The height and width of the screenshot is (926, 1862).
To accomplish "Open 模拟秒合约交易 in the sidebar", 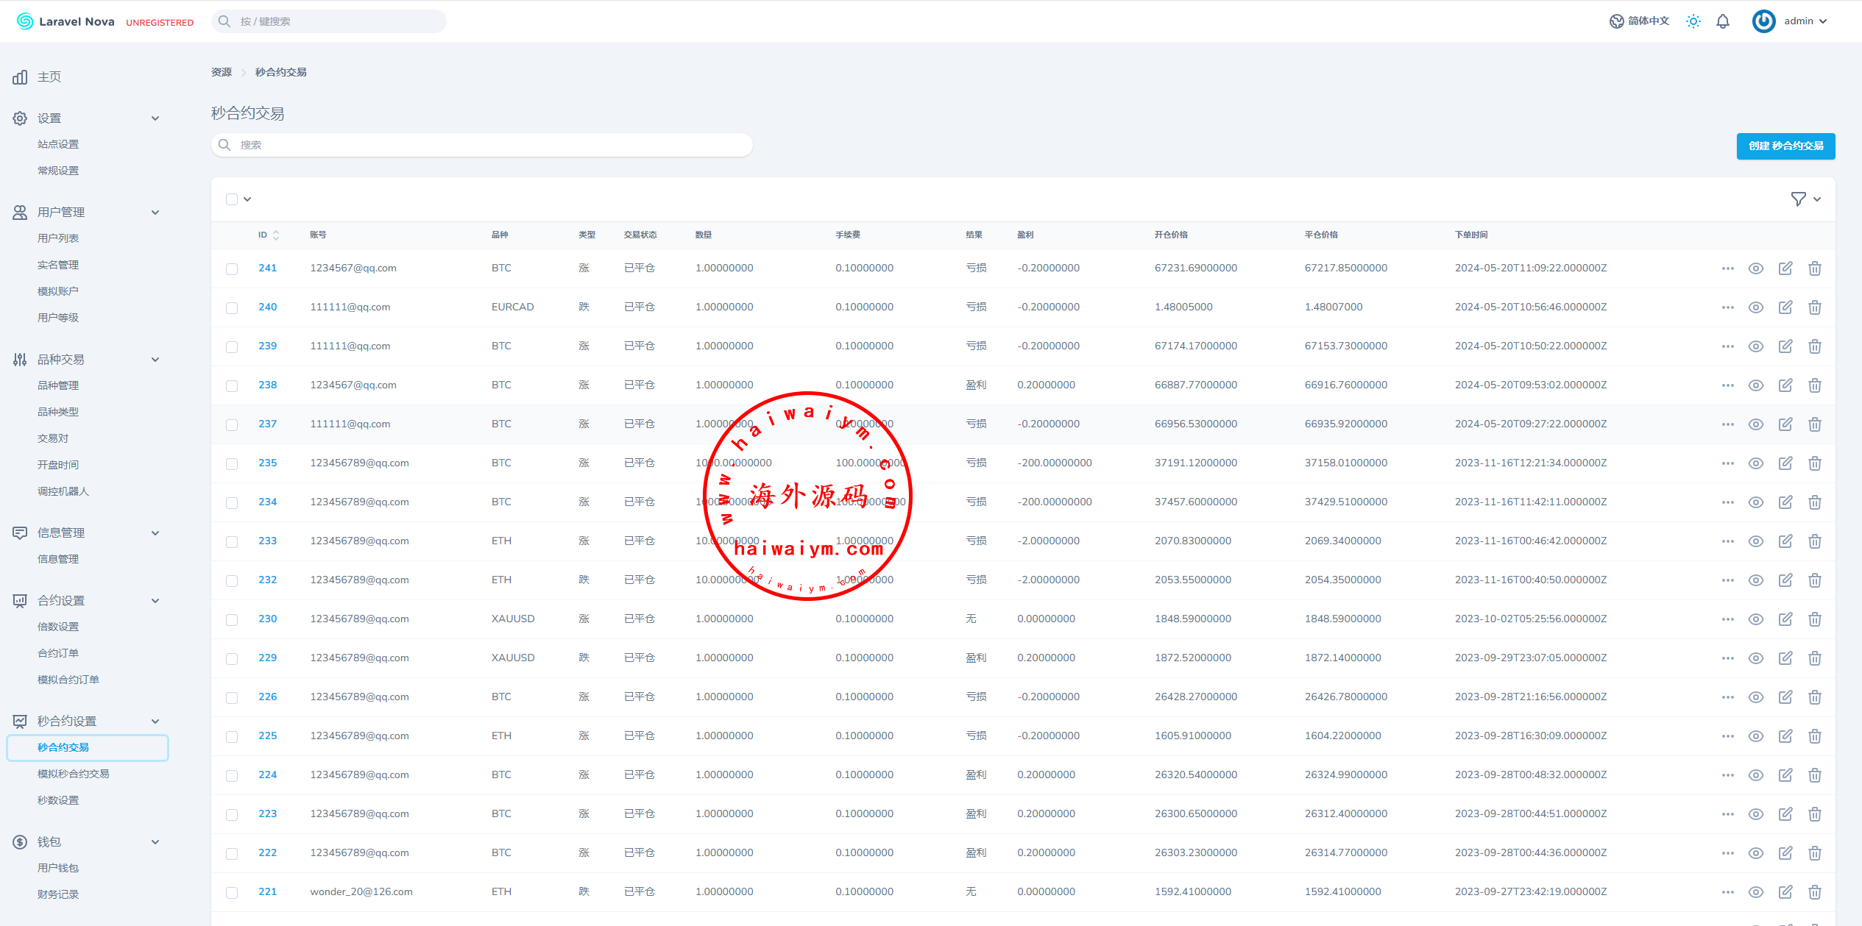I will 73,774.
